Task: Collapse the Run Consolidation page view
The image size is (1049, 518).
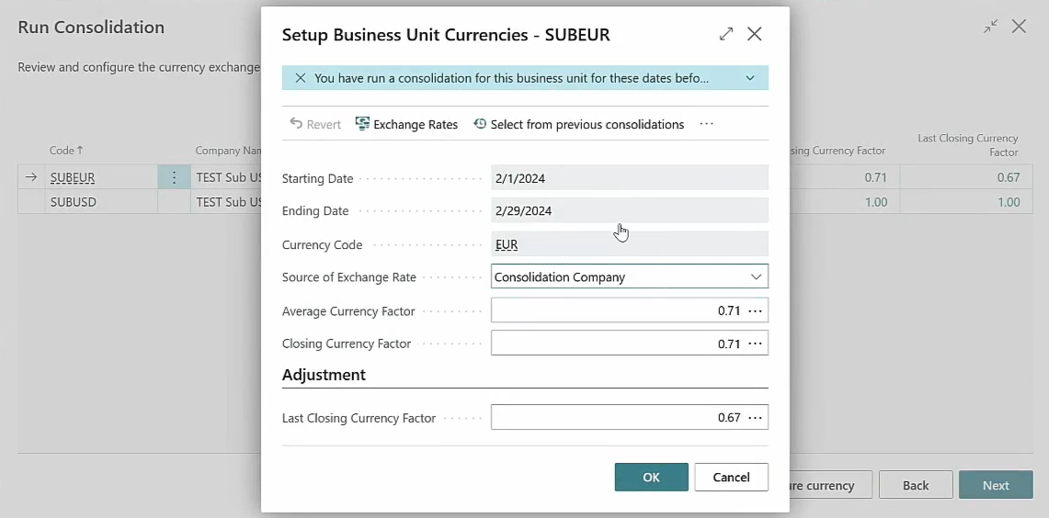Action: tap(990, 27)
